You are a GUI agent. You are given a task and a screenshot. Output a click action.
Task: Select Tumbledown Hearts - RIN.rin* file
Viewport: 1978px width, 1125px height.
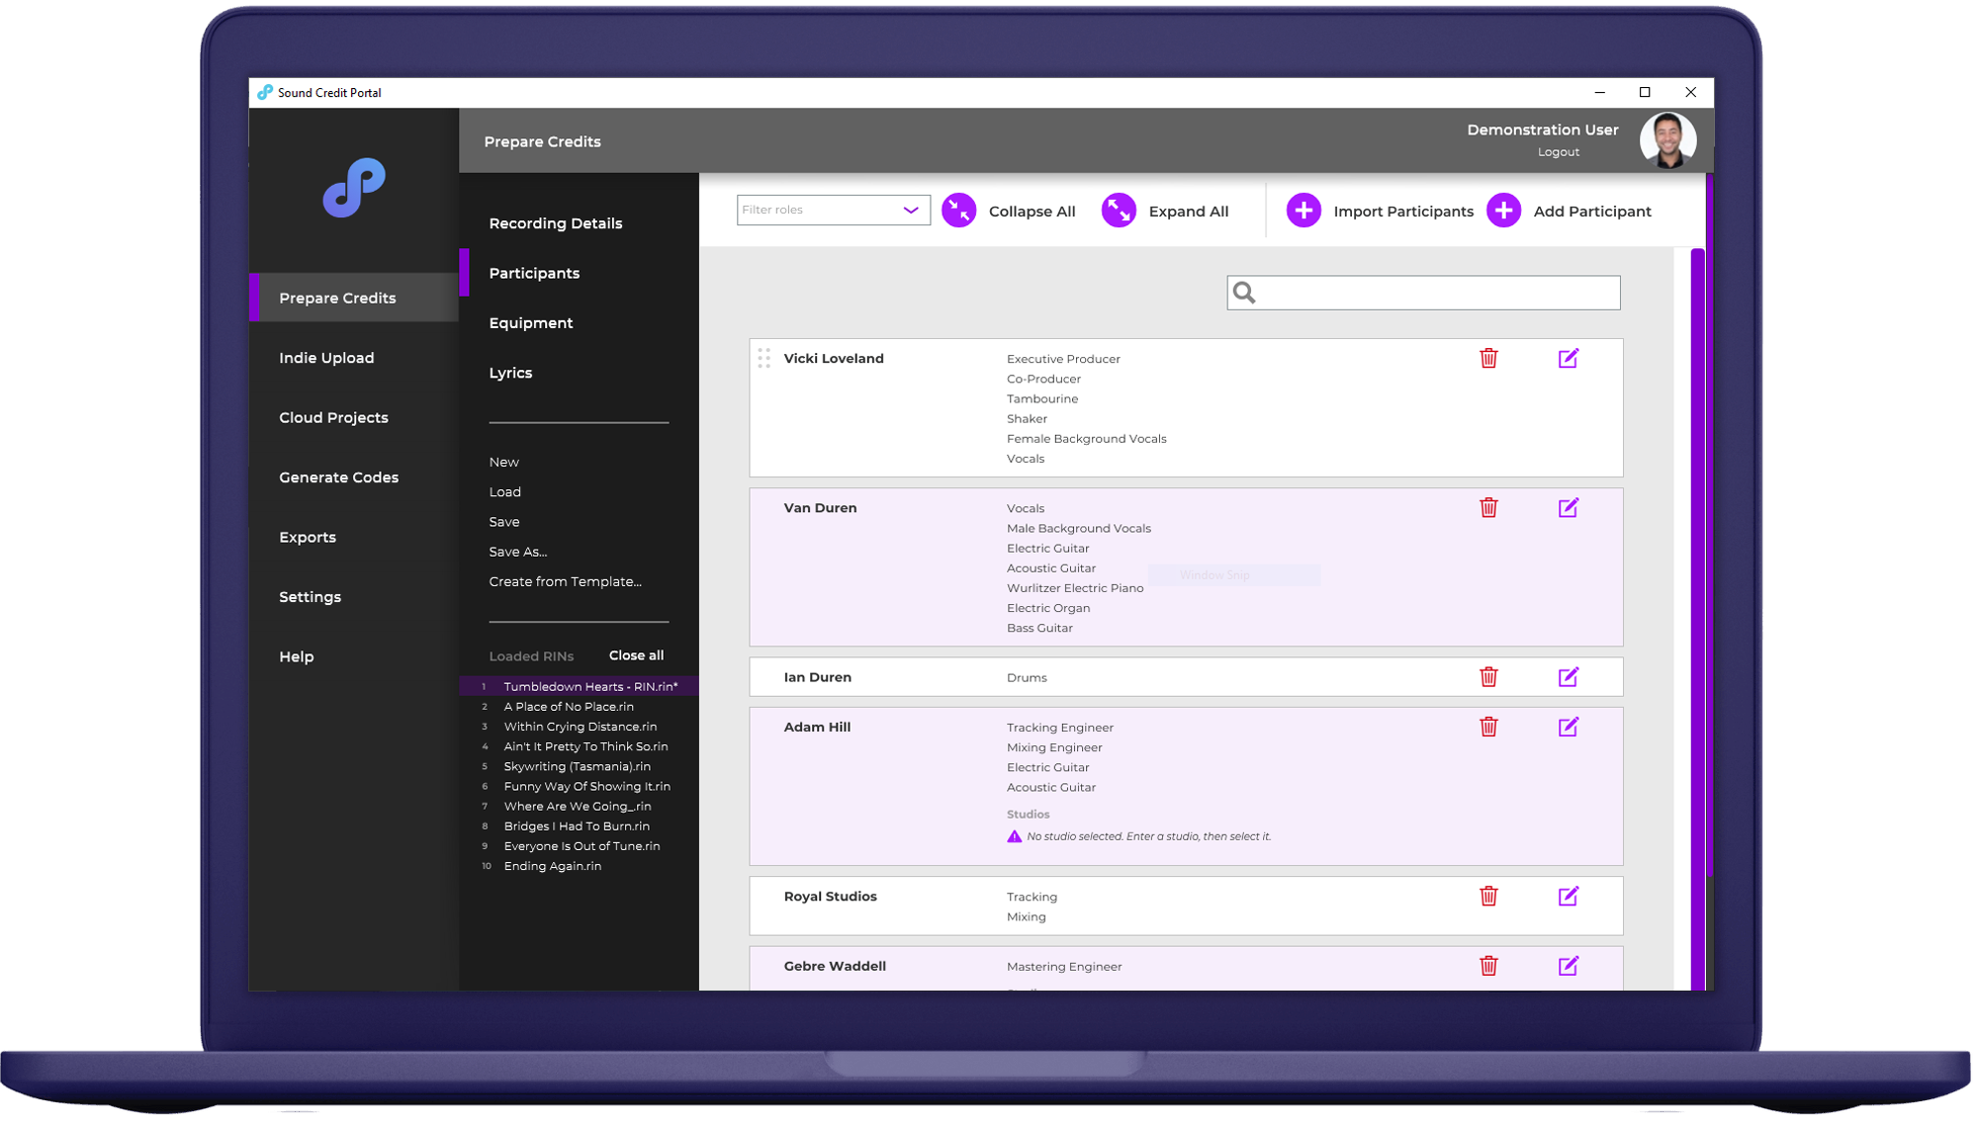(581, 688)
